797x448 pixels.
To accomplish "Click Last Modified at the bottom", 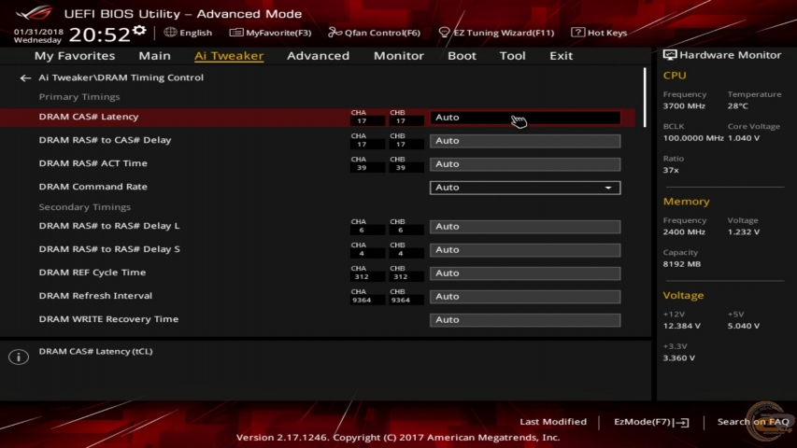I will click(553, 422).
